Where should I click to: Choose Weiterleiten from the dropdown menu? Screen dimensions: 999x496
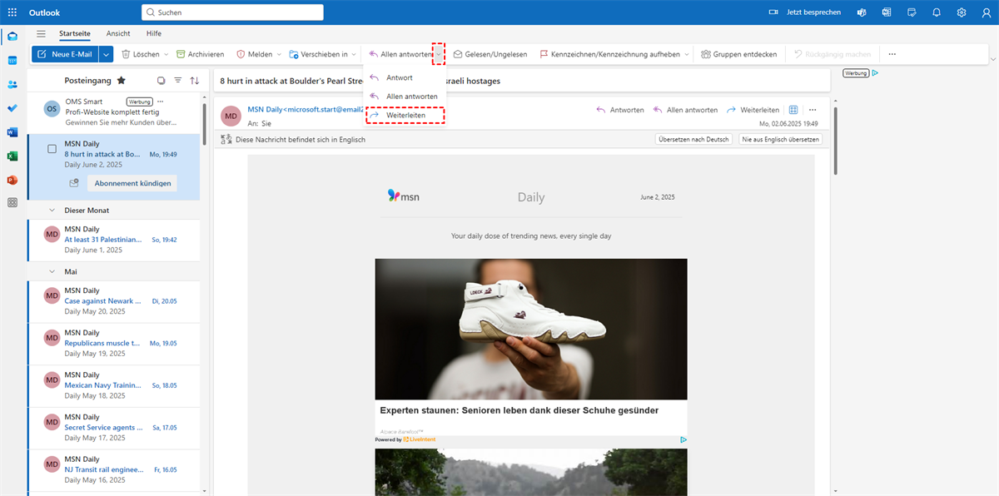tap(405, 115)
